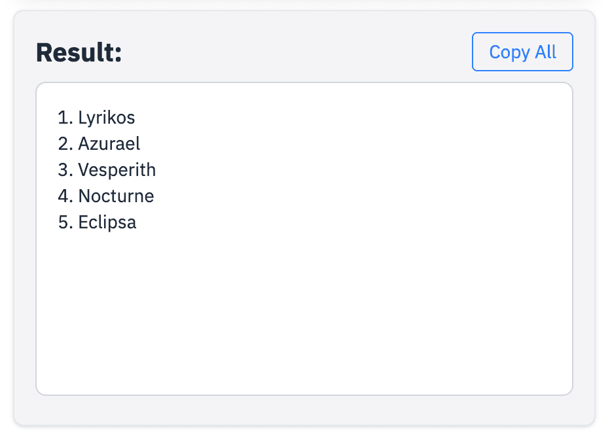This screenshot has height=441, width=610.
Task: Select the name Vesperith in the list
Action: [117, 170]
